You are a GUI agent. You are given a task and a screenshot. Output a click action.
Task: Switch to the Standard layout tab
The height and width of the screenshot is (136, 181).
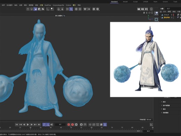(x=114, y=2)
